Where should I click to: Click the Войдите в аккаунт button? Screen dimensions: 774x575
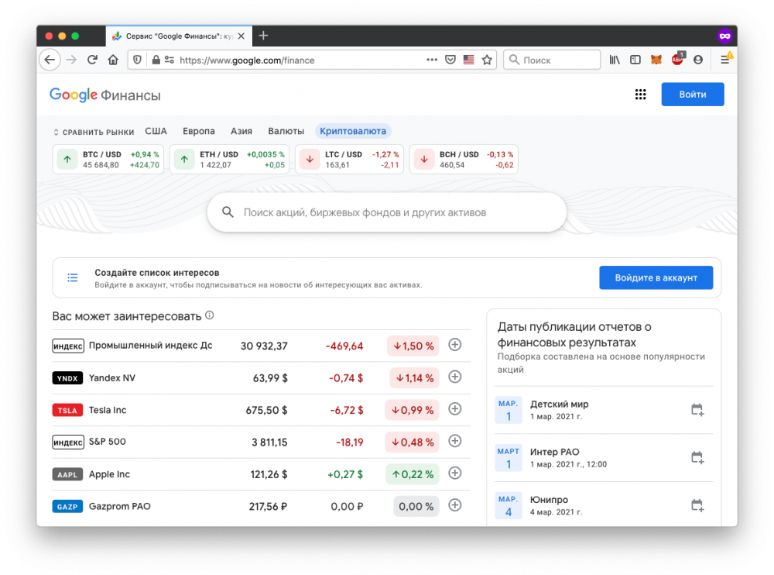(656, 278)
